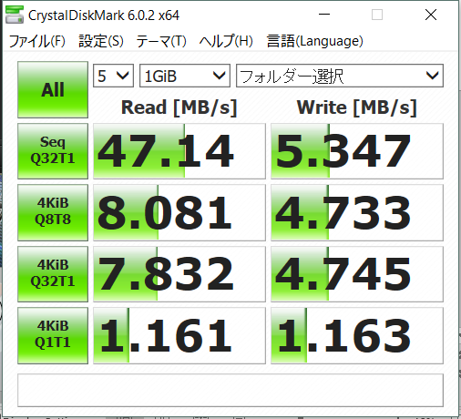Click the 4KiB Q1T1 read value 1.161
Image resolution: width=461 pixels, height=419 pixels.
pos(179,335)
